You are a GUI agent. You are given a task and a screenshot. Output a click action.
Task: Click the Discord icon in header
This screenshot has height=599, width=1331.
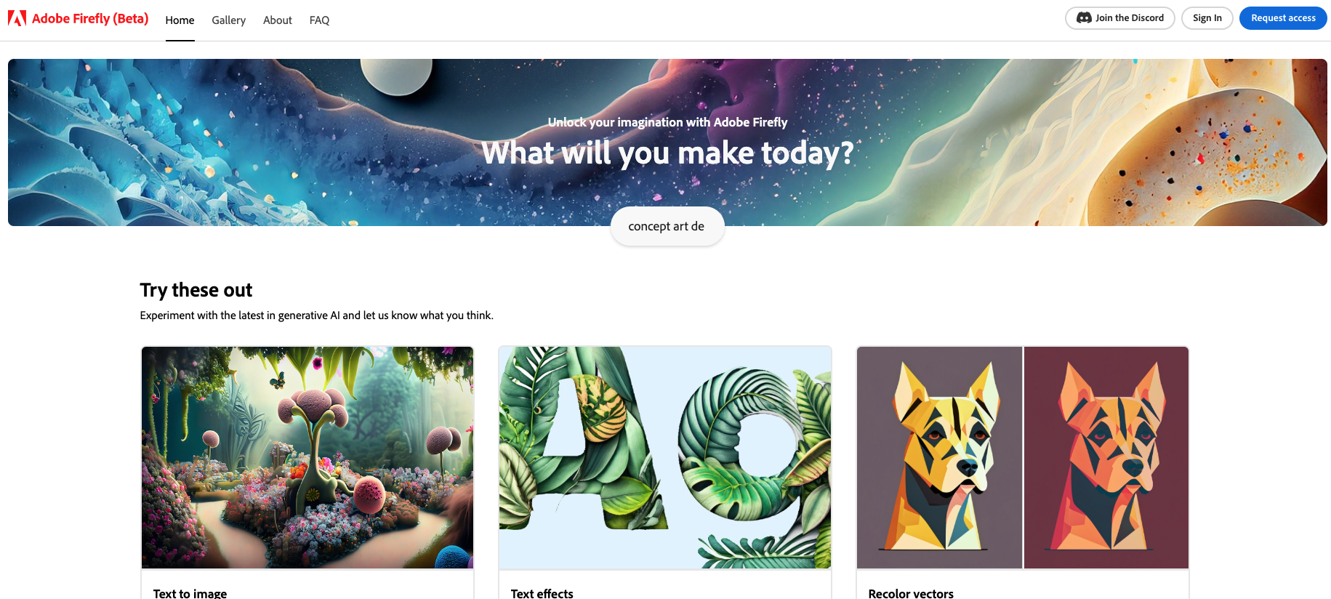[x=1084, y=18]
